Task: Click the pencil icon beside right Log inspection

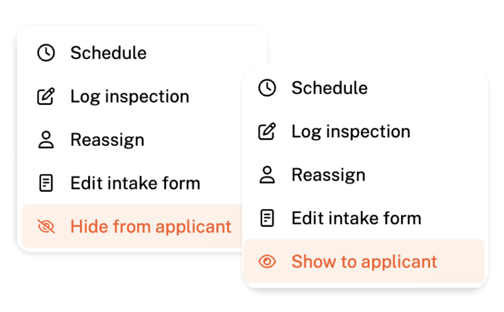Action: (x=267, y=132)
